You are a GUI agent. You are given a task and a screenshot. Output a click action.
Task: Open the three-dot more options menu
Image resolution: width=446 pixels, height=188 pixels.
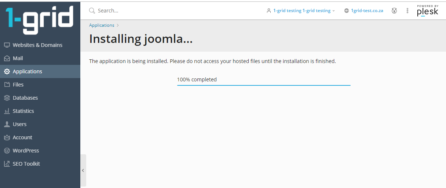[x=407, y=11]
